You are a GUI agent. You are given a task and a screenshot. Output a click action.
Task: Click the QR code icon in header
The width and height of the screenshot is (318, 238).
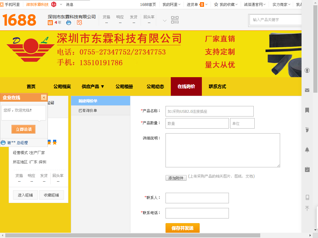coord(175,20)
